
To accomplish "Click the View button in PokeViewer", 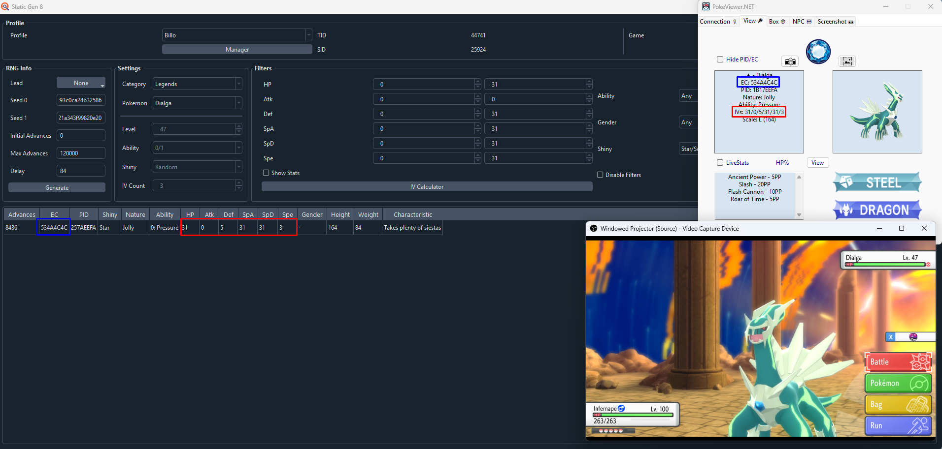I will click(x=817, y=162).
